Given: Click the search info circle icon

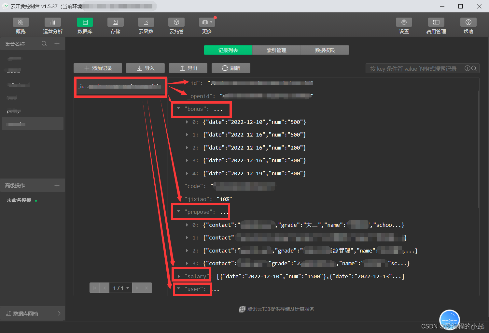Looking at the screenshot, I should pos(467,68).
